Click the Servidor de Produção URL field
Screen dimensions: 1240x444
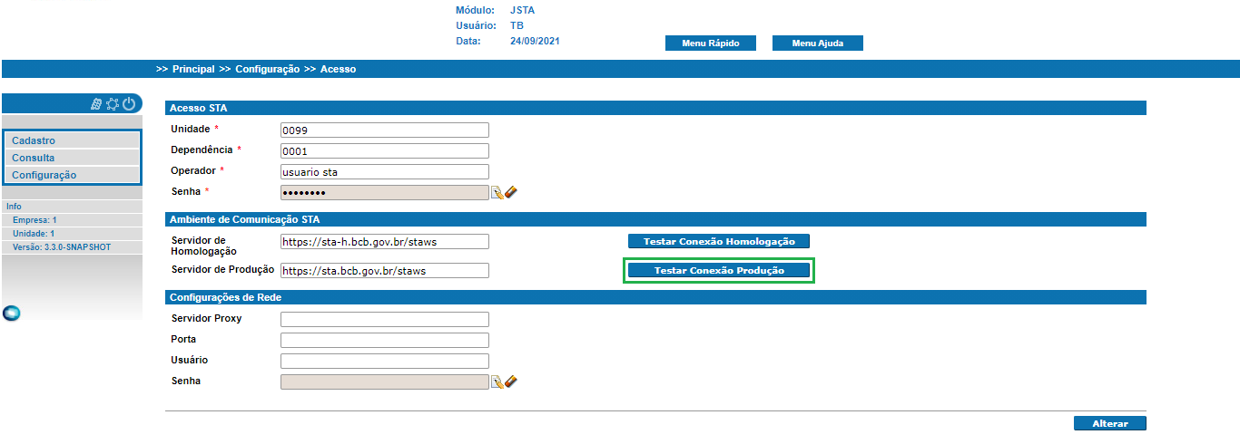coord(385,270)
